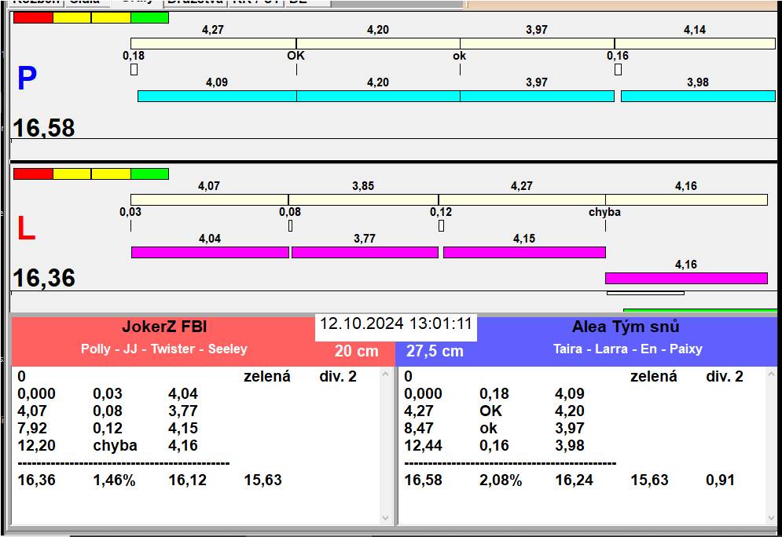Select the cyan 4,09 bar in lane P
The image size is (782, 537).
217,96
